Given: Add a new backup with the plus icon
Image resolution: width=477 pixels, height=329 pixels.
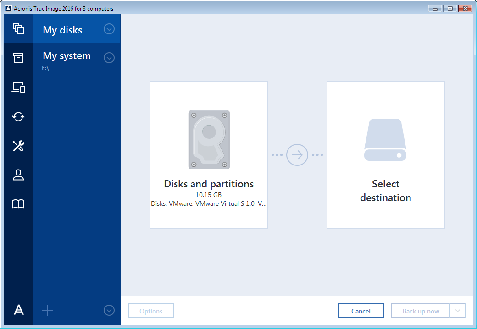Looking at the screenshot, I should click(48, 310).
